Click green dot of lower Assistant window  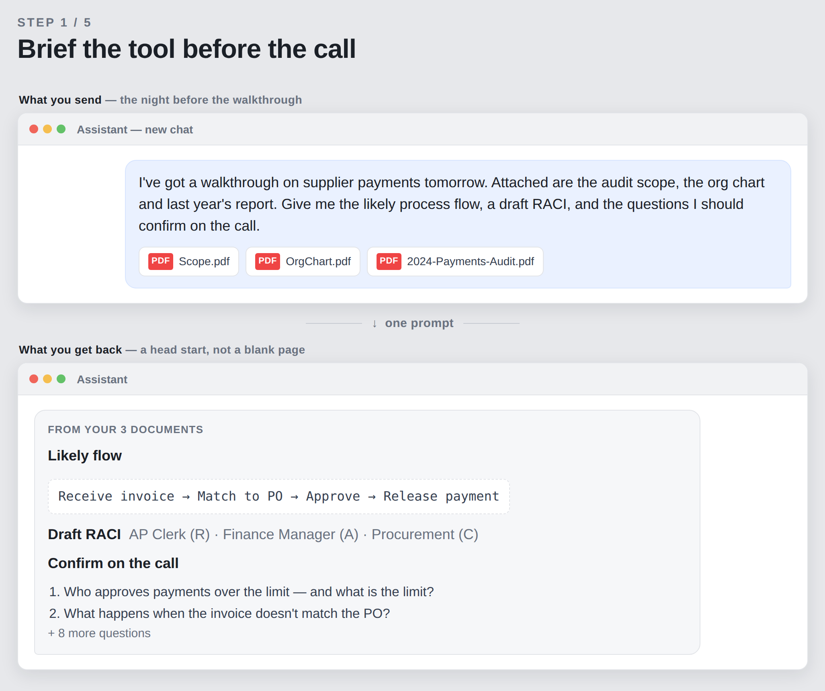pyautogui.click(x=61, y=379)
